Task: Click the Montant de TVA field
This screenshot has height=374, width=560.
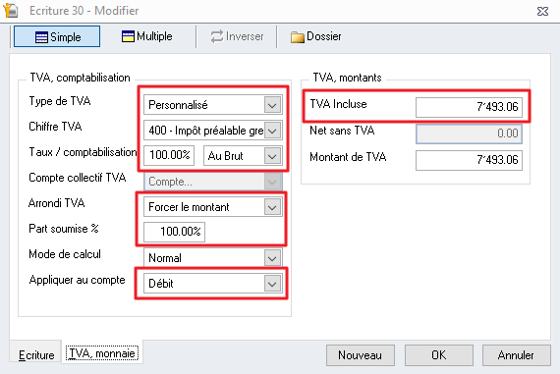Action: coord(469,160)
